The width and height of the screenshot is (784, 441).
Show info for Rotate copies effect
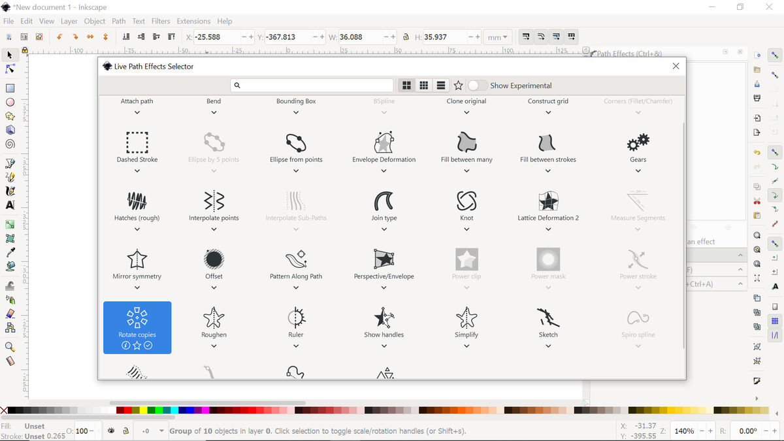point(126,346)
